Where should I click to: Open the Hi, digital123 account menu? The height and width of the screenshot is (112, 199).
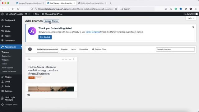191,14
